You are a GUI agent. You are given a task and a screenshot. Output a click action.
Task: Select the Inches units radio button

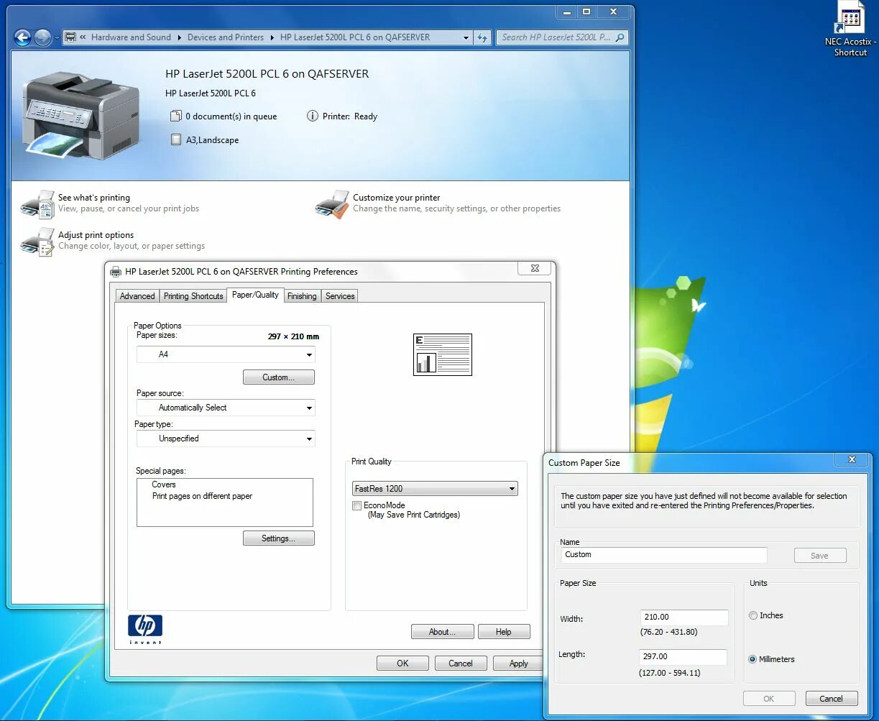pos(753,615)
